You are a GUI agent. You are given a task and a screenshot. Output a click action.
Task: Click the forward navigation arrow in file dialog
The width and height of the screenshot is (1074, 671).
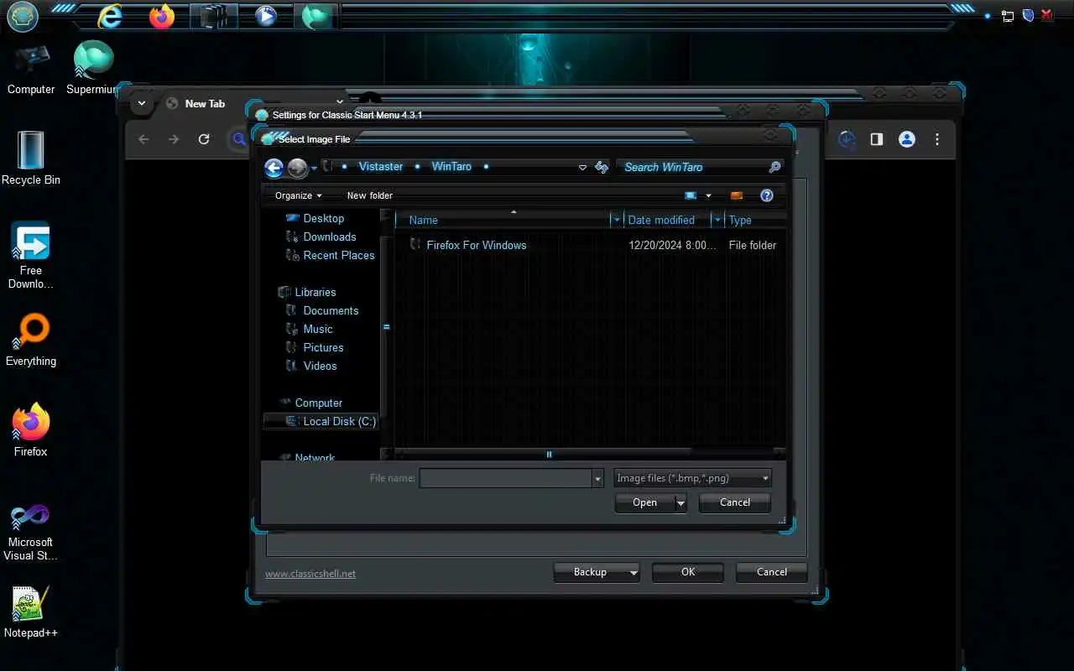pyautogui.click(x=297, y=168)
